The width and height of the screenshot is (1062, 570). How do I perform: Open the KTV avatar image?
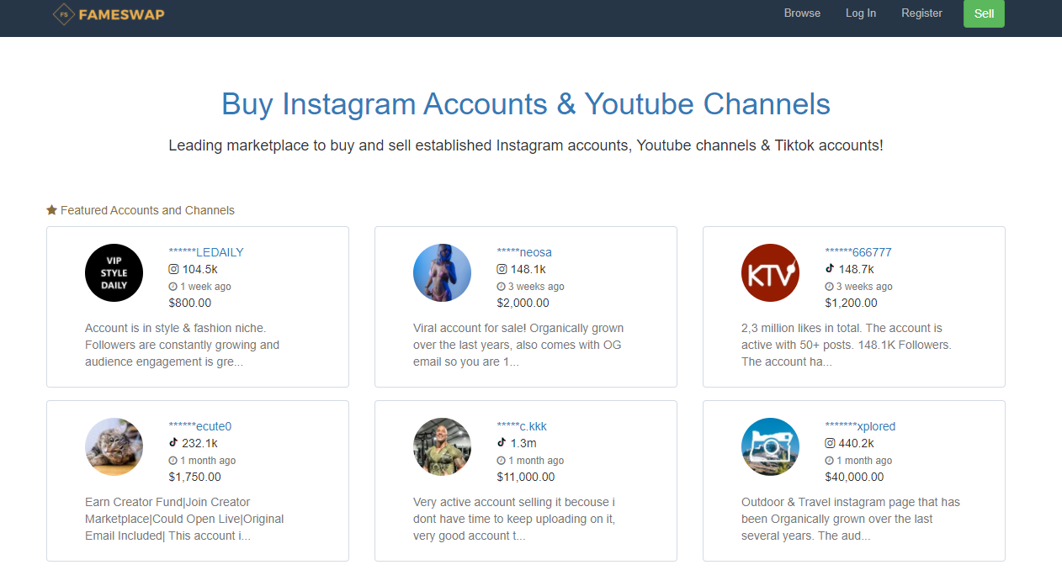pos(770,272)
